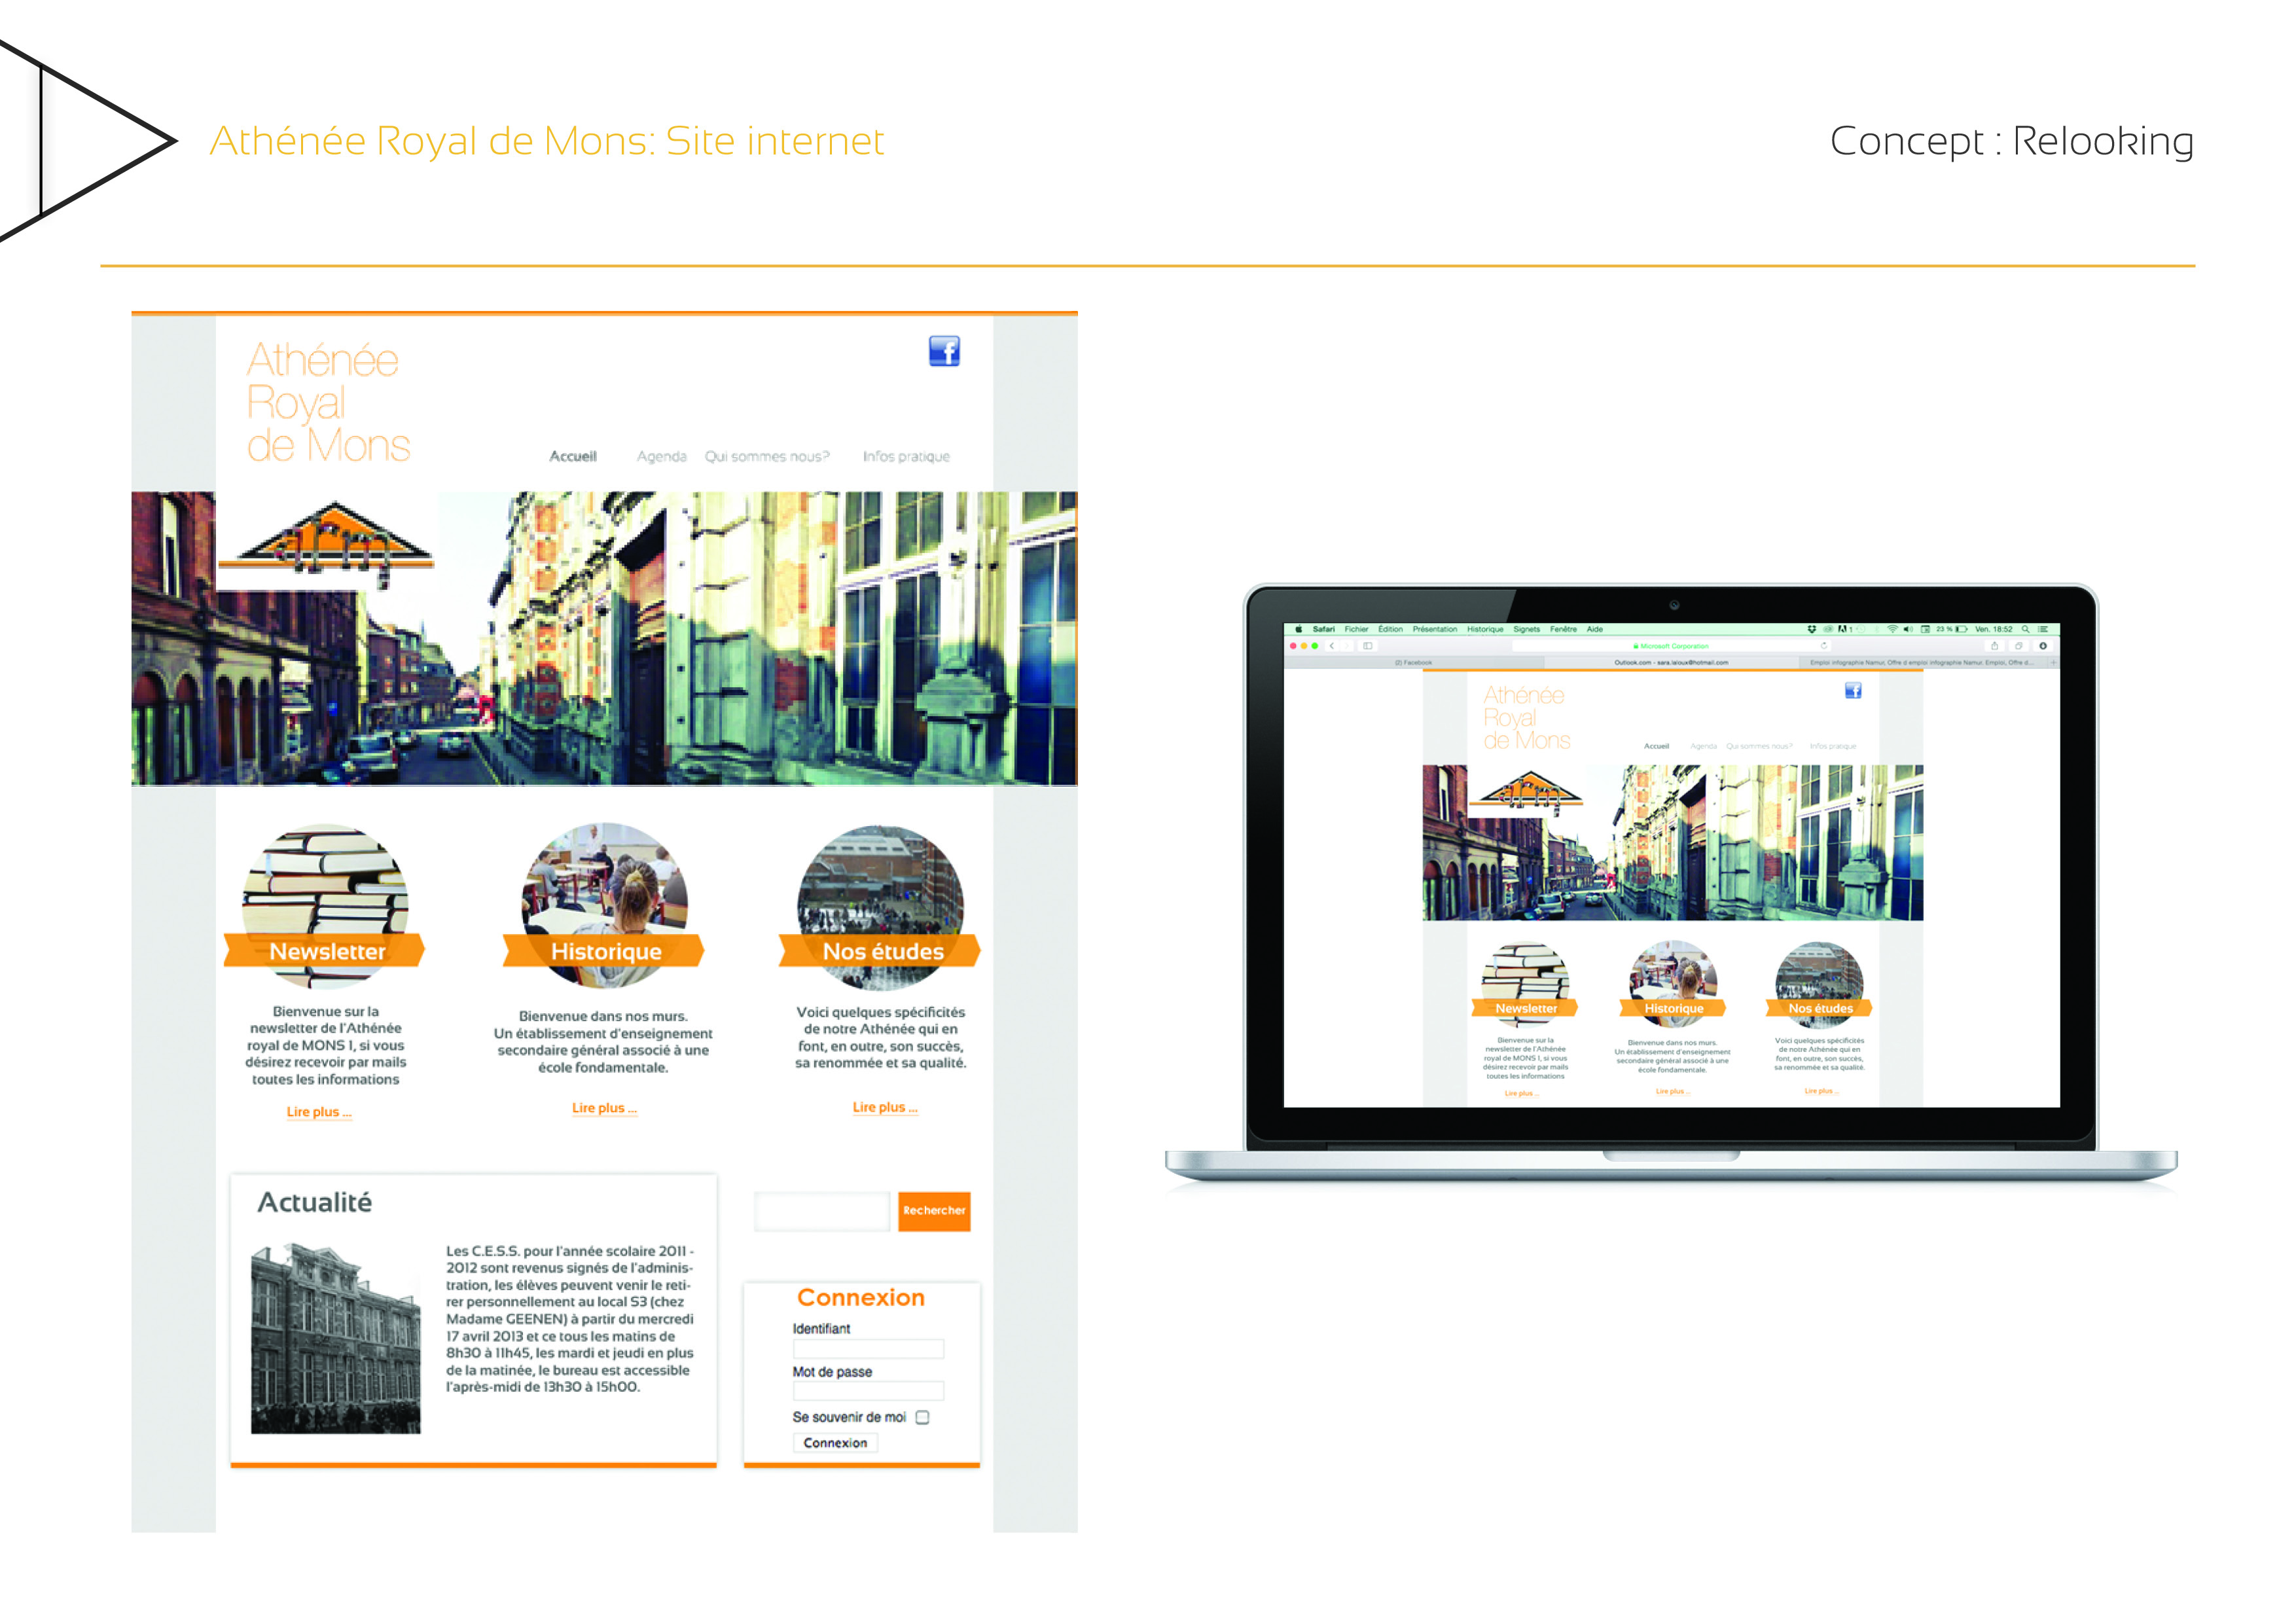This screenshot has width=2296, height=1624.
Task: Click the back navigation arrow in Safari
Action: [1332, 645]
